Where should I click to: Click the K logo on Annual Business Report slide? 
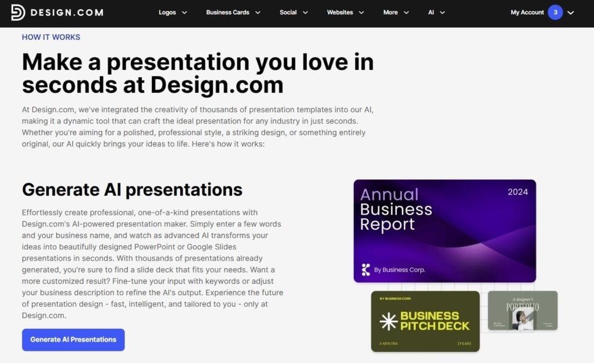pos(365,269)
